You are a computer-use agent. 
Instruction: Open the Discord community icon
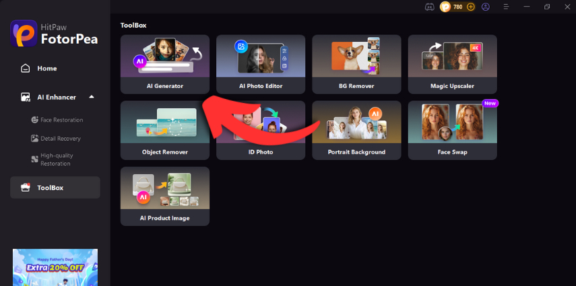click(429, 7)
